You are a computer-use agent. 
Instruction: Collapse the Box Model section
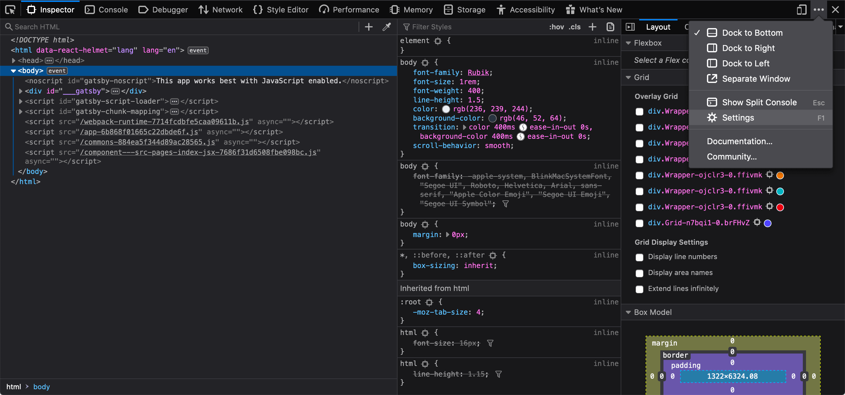(628, 312)
